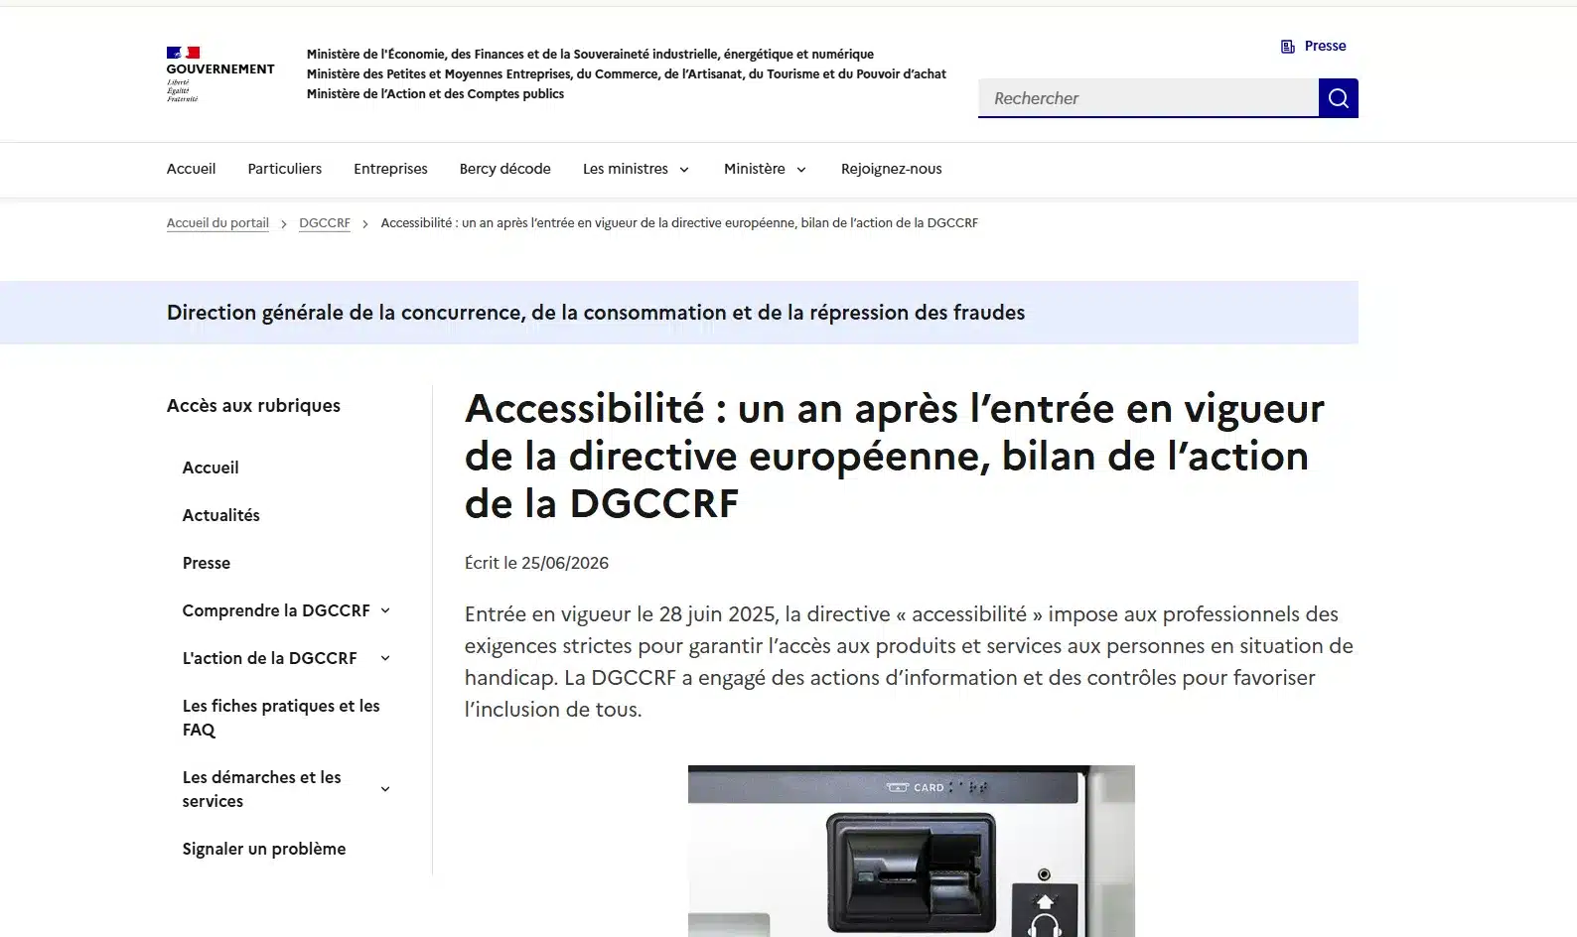The image size is (1577, 937).
Task: Click the current-page breadcrumb about Accessibilité
Action: 679,223
